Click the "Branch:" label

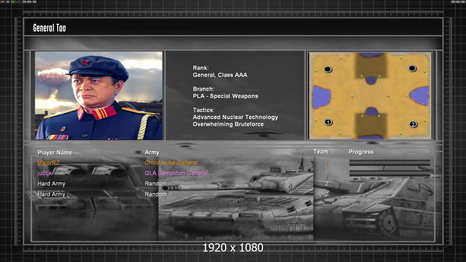204,89
